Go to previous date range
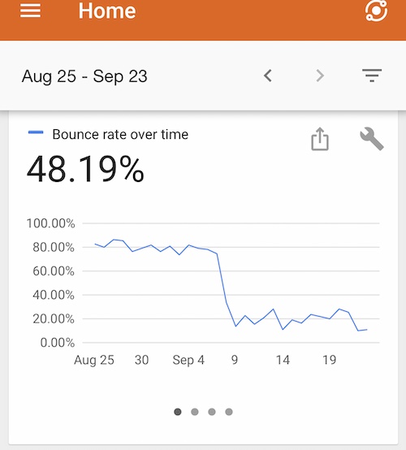Screen dimensions: 406x450 (x=268, y=76)
